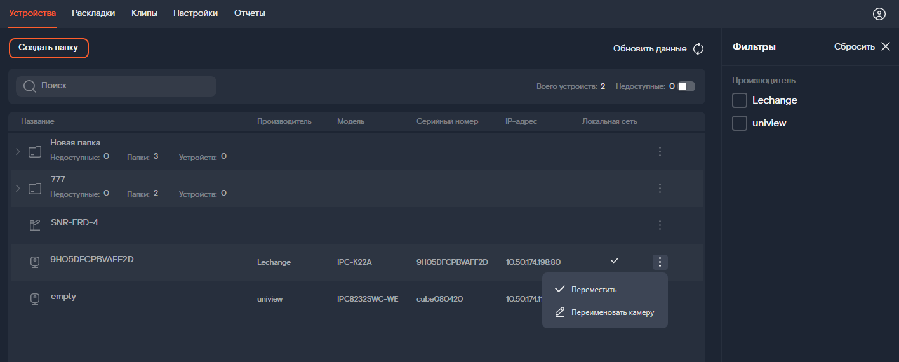Click the refresh data arrows icon

[698, 49]
